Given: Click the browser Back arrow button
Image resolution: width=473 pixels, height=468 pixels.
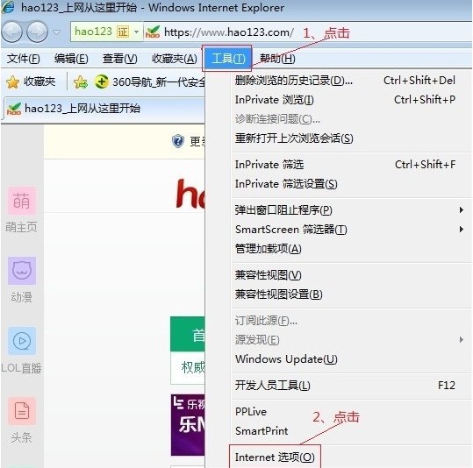Looking at the screenshot, I should click(11, 32).
